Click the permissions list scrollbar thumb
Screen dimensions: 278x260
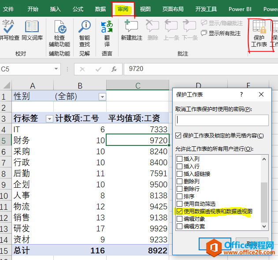264,202
